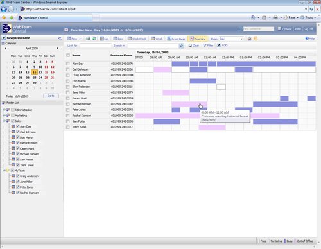
Task: Uncheck Rachel Stanson in MyTeam
Action: tap(18, 193)
